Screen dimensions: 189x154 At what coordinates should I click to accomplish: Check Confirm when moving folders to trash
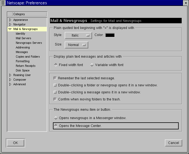pos(55,99)
